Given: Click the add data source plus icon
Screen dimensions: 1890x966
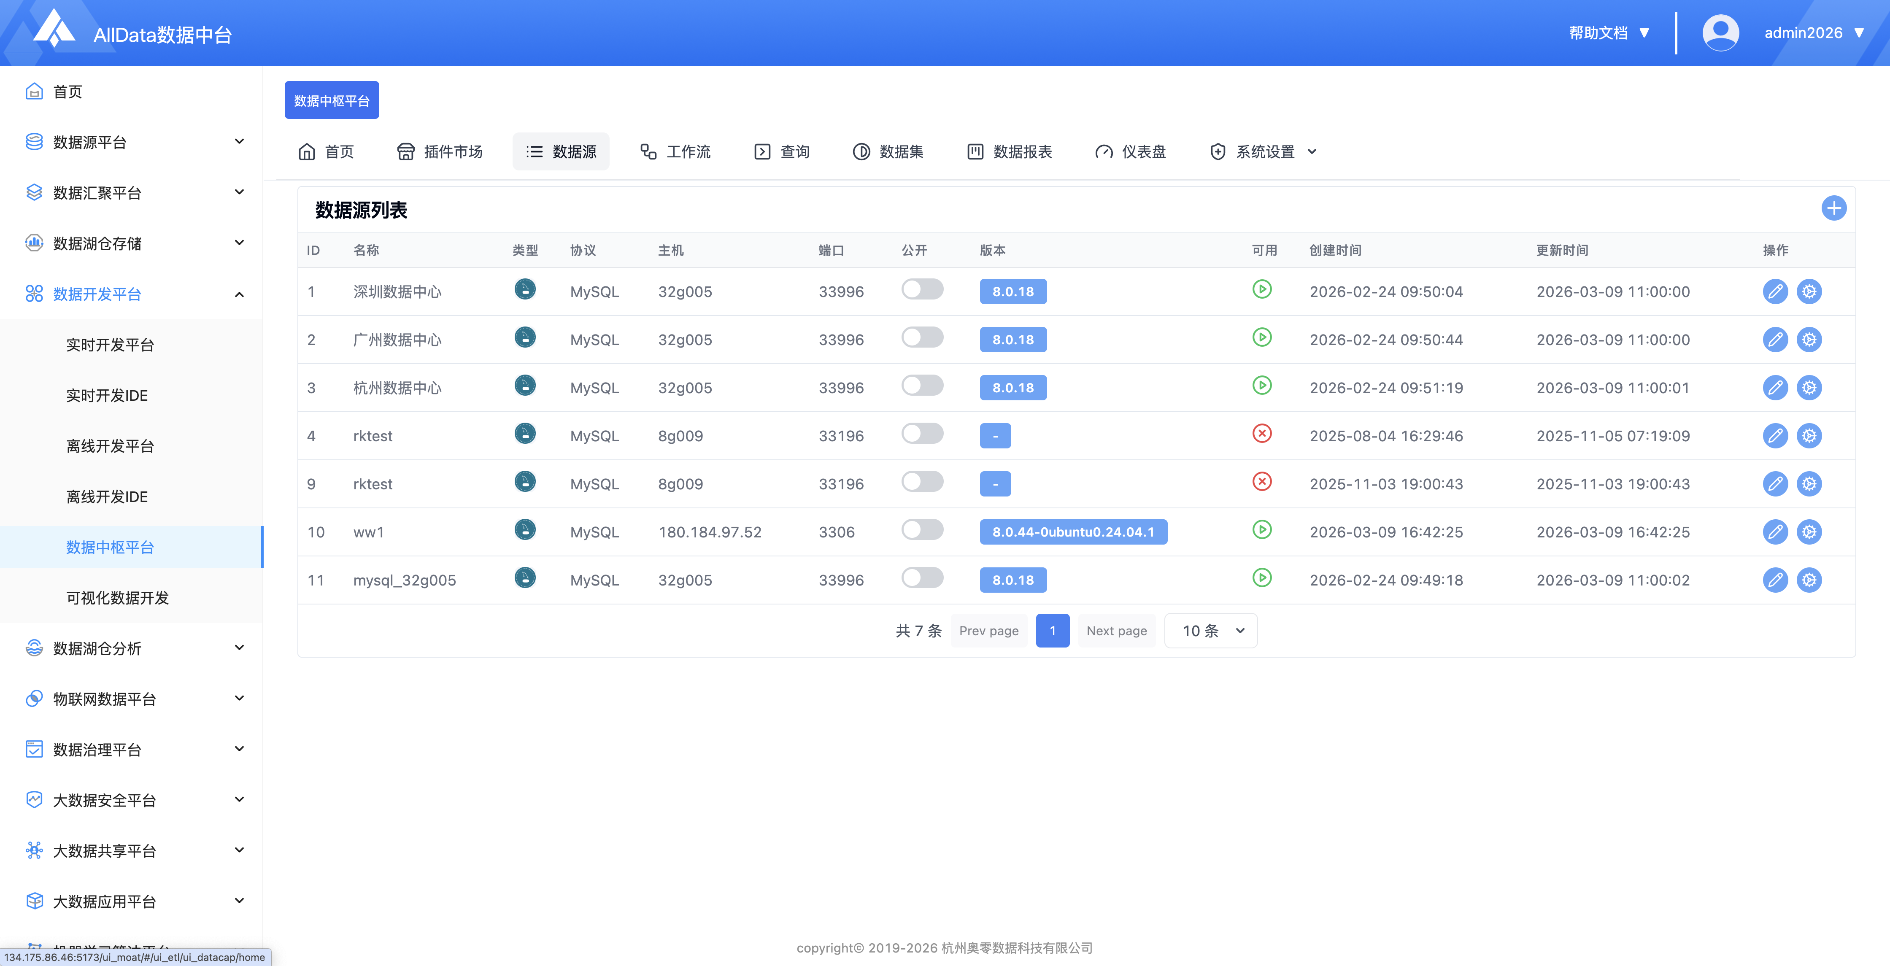Looking at the screenshot, I should click(1833, 208).
